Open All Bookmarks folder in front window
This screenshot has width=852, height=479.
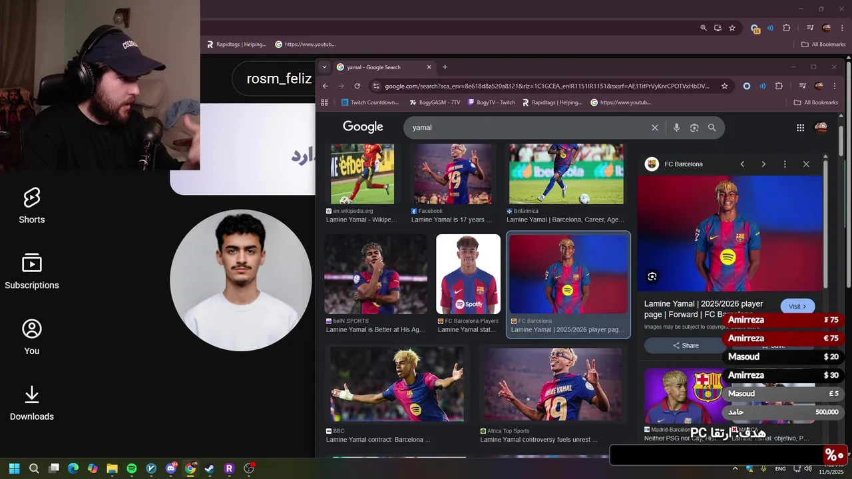tap(815, 102)
